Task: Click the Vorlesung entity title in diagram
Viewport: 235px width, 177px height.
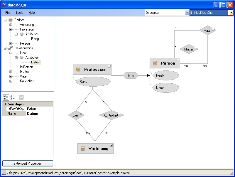Action: 98,149
